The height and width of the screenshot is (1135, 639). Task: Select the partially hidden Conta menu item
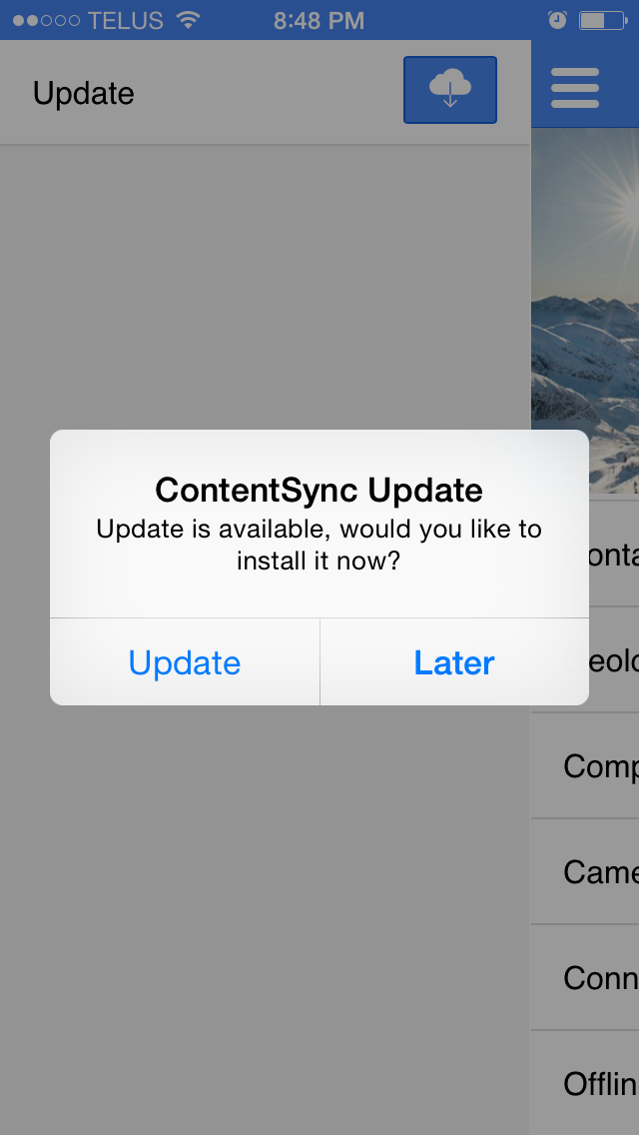click(x=614, y=555)
